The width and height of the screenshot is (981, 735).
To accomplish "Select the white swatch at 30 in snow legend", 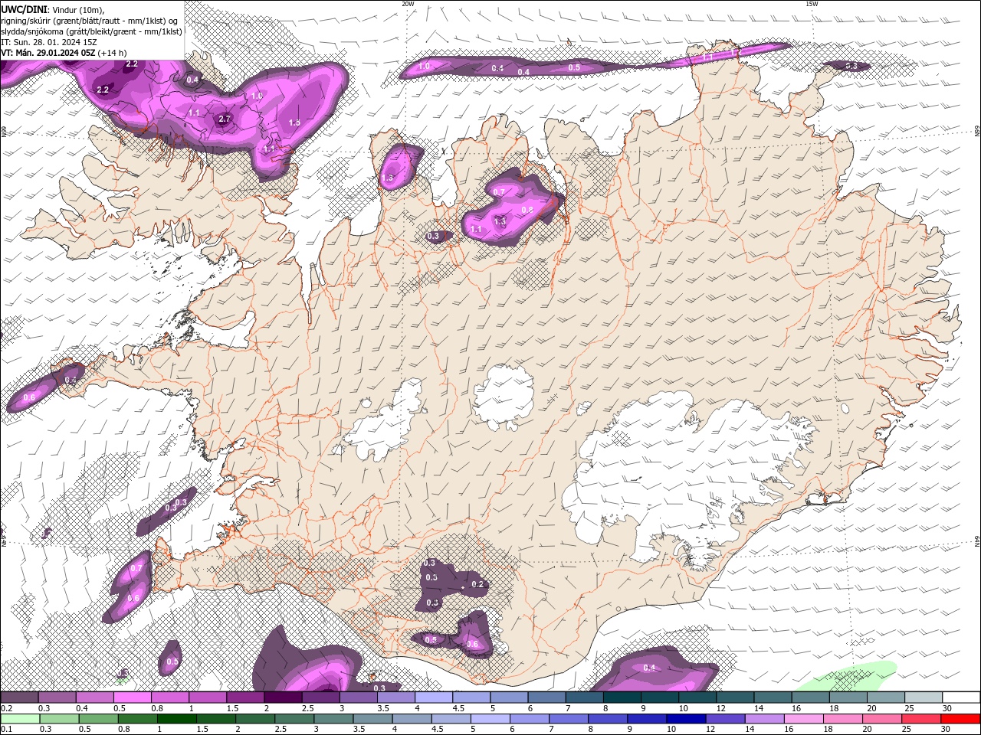I will [x=961, y=697].
